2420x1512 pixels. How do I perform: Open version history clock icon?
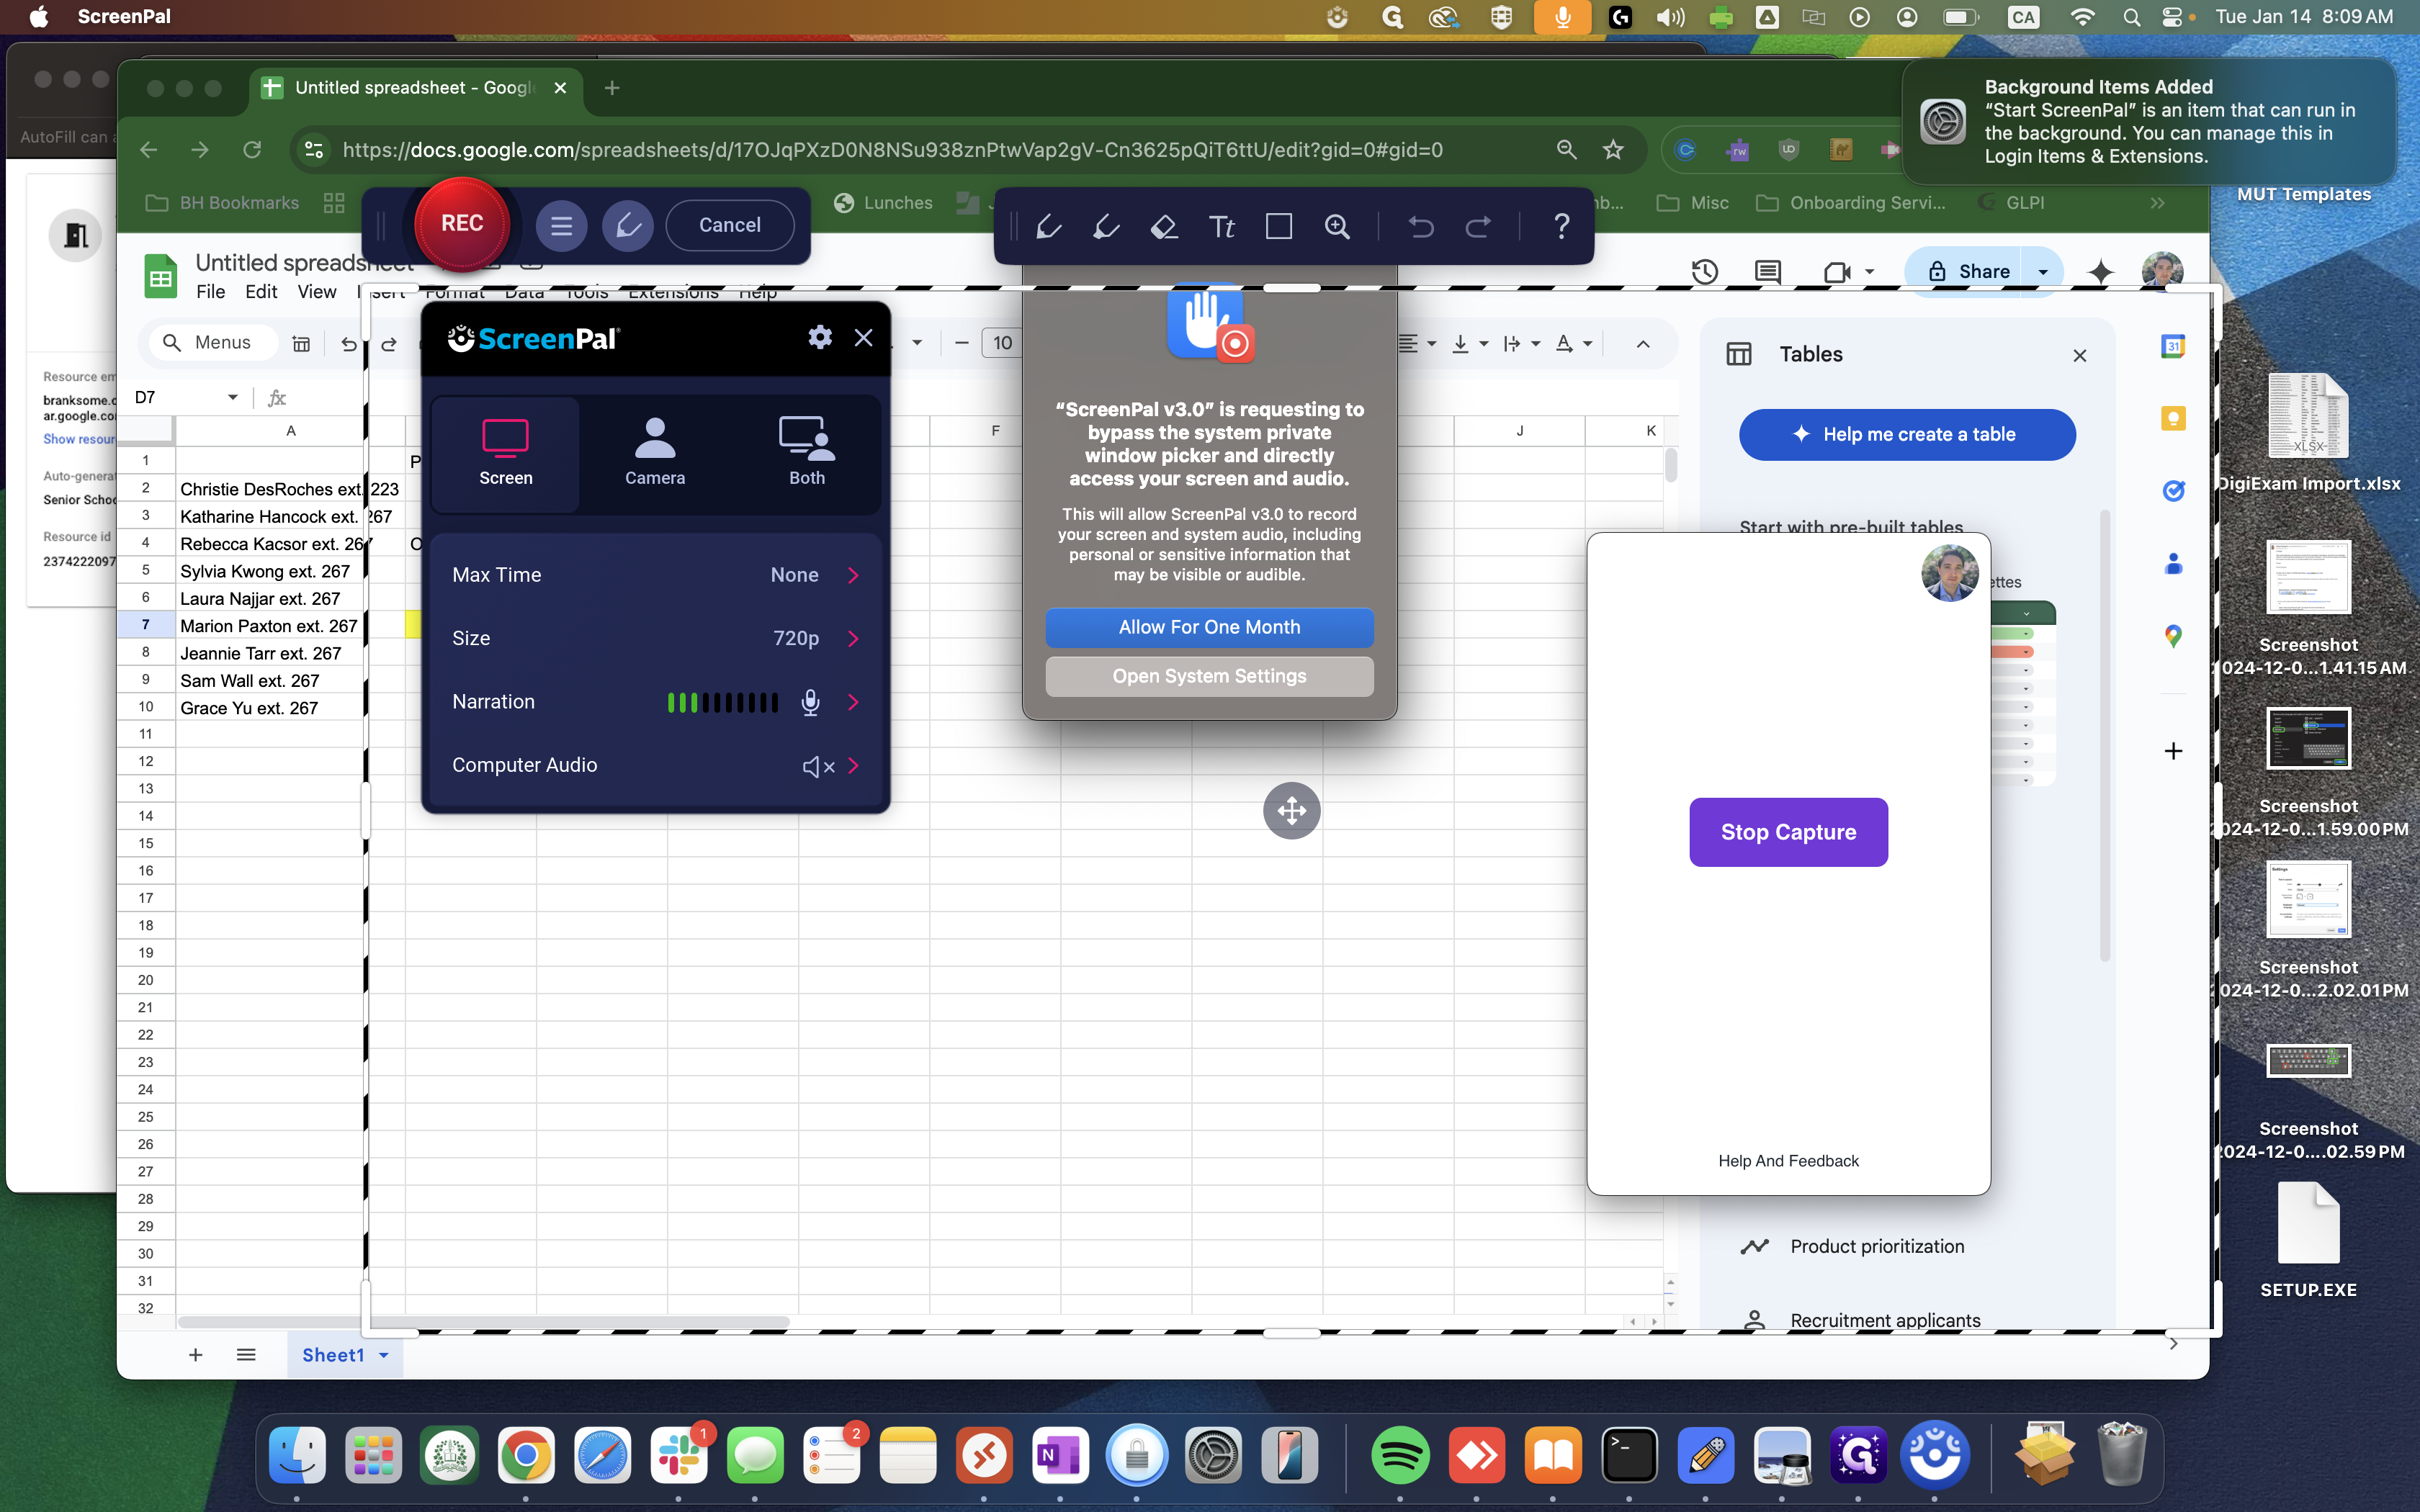coord(1705,271)
